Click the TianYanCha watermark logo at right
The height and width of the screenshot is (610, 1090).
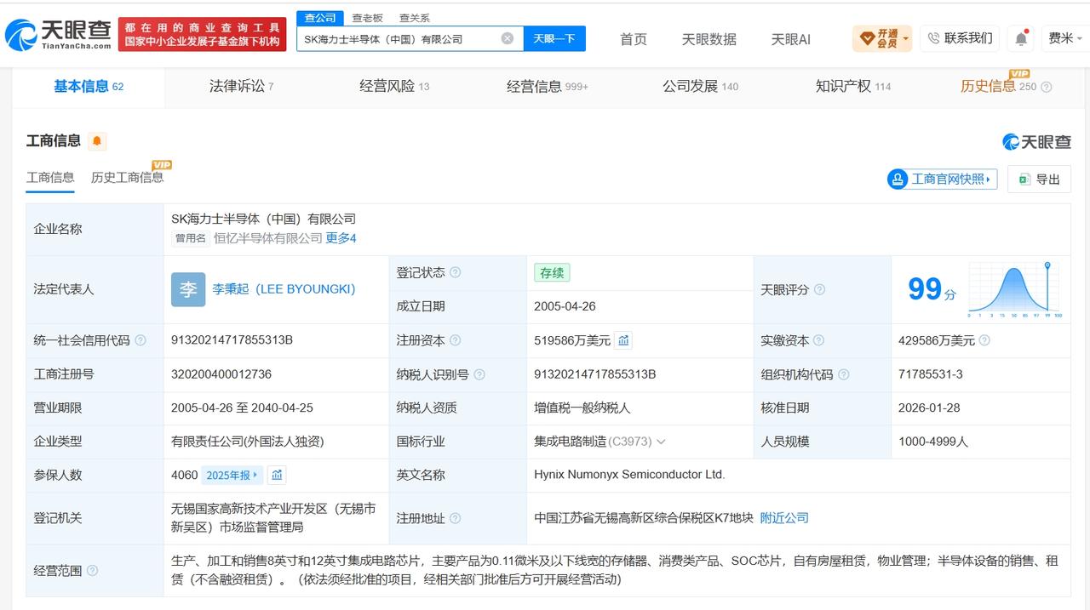point(1036,142)
